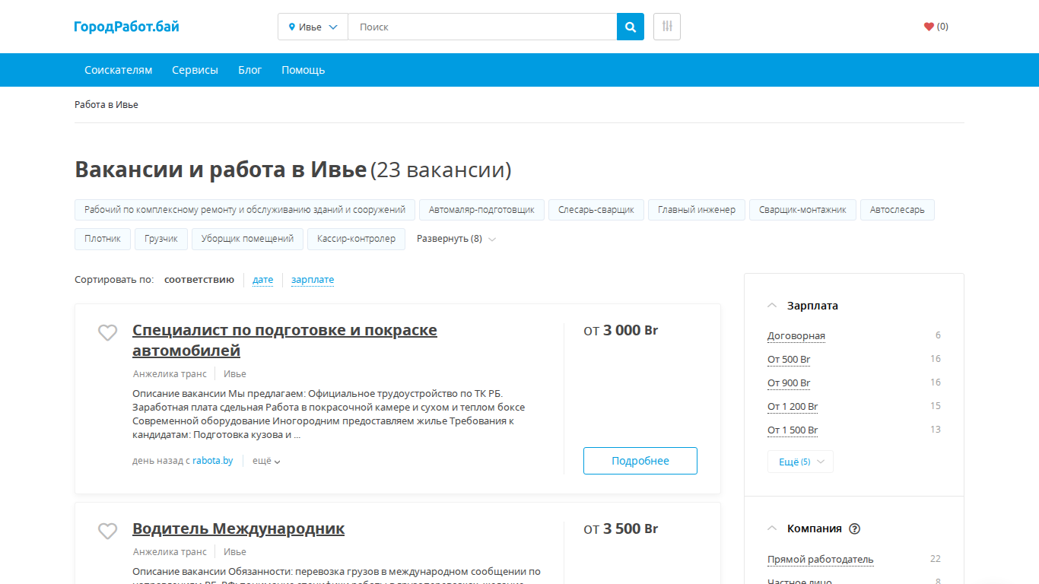Screen dimensions: 1039x584
Task: Open the Сервисы menu
Action: (x=195, y=70)
